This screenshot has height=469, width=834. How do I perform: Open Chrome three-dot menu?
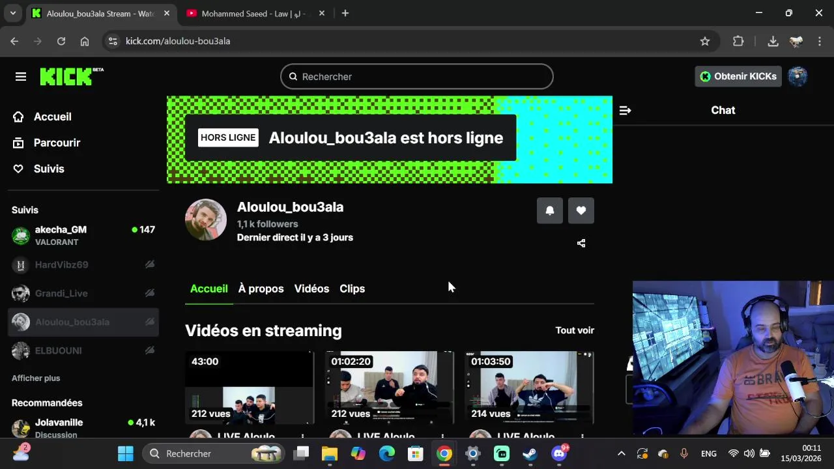point(820,41)
